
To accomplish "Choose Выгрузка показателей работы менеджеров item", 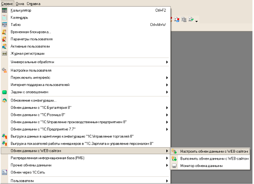I will click(86, 144).
